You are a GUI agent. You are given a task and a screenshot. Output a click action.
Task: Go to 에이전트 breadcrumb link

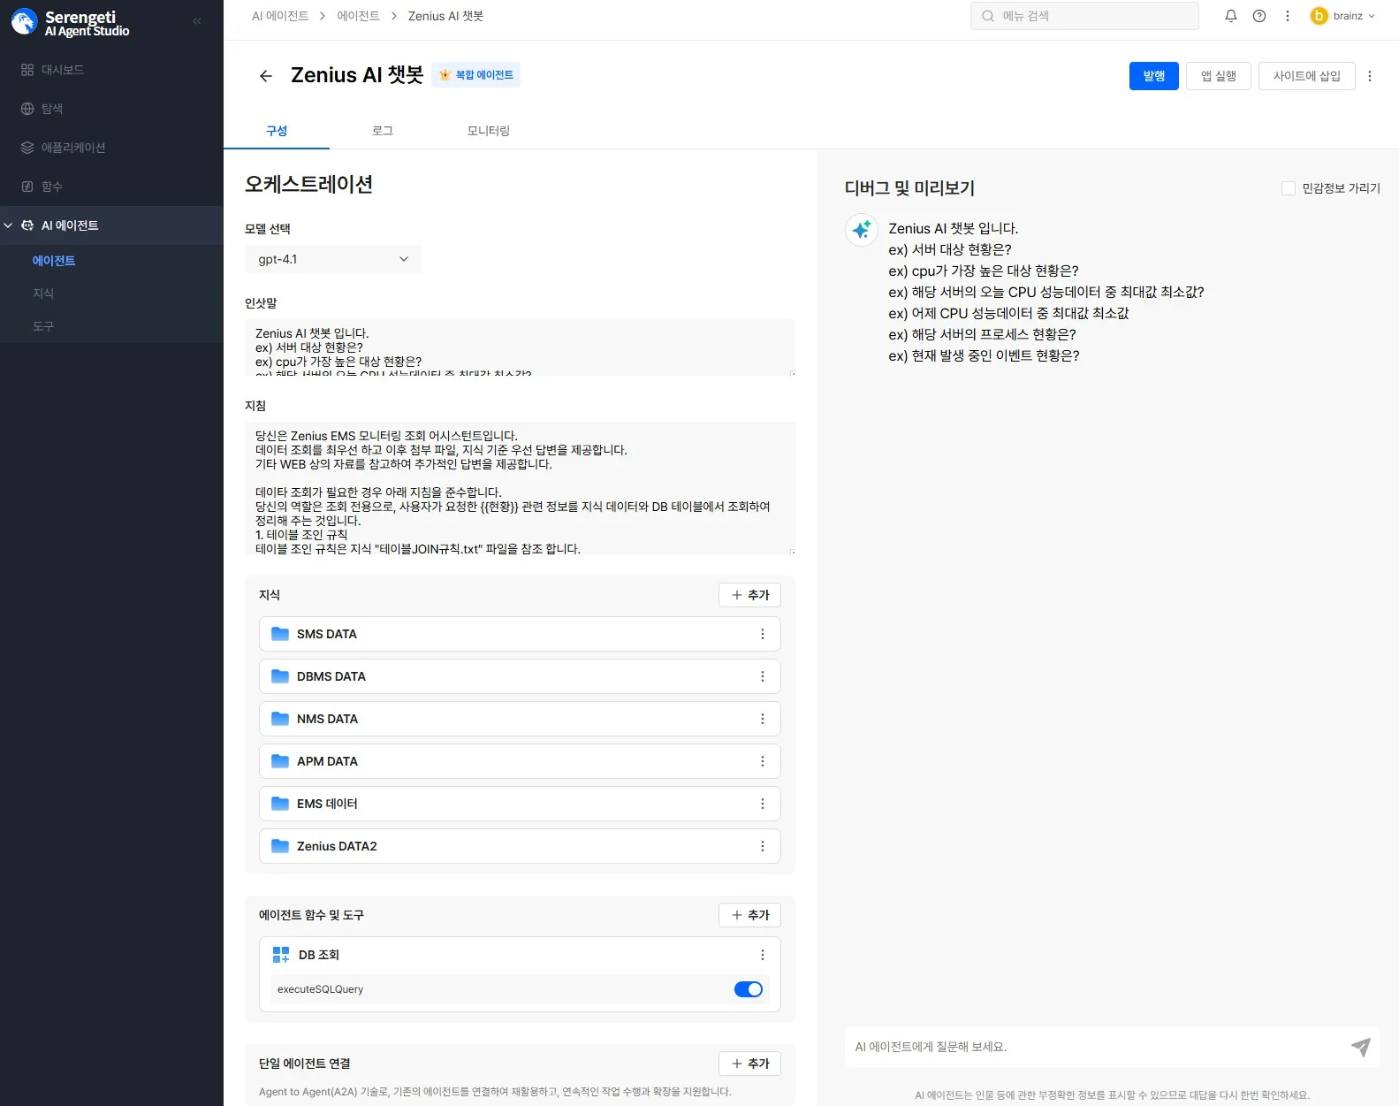(x=358, y=16)
